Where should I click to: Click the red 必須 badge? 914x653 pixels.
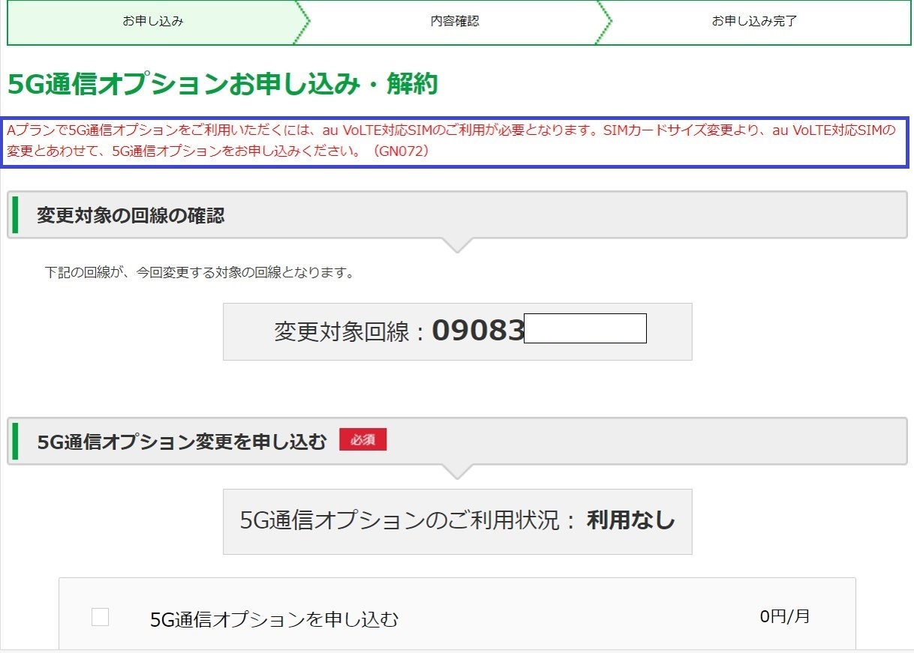(x=362, y=440)
